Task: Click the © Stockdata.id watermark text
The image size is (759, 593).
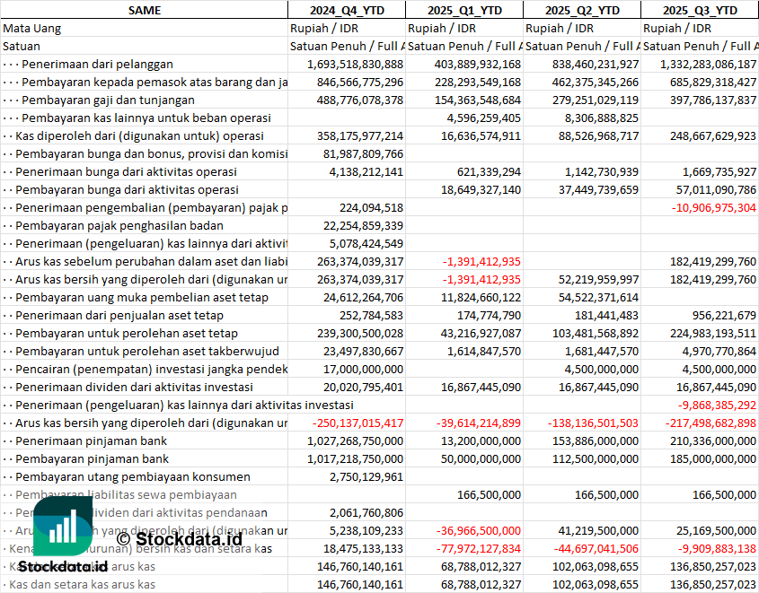Action: coord(180,539)
